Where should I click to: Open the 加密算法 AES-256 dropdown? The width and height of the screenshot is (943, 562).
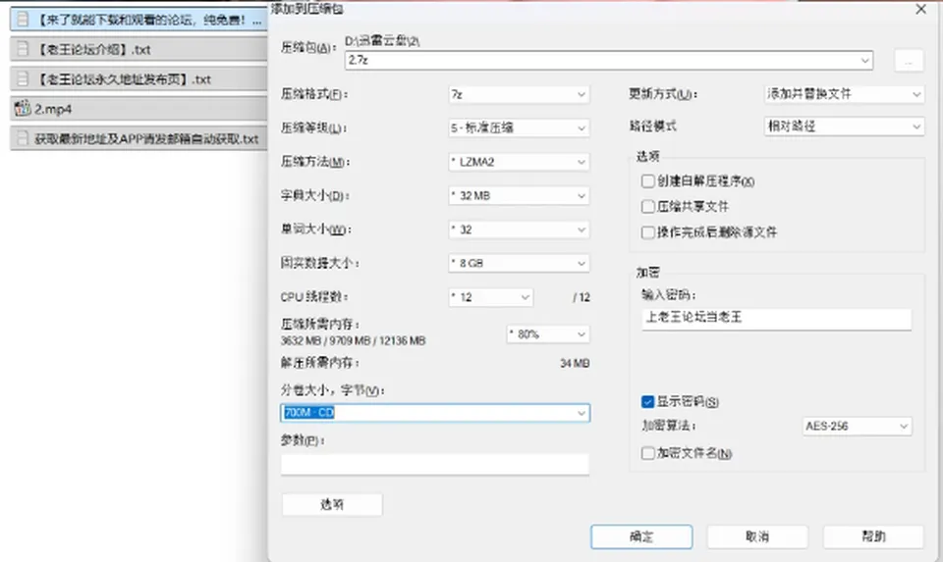[x=857, y=426]
